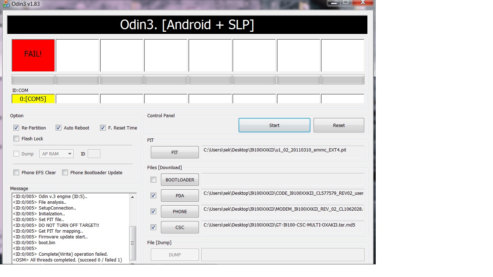Screen dimensions: 493x277
Task: Click the PDA file path field
Action: [x=283, y=195]
